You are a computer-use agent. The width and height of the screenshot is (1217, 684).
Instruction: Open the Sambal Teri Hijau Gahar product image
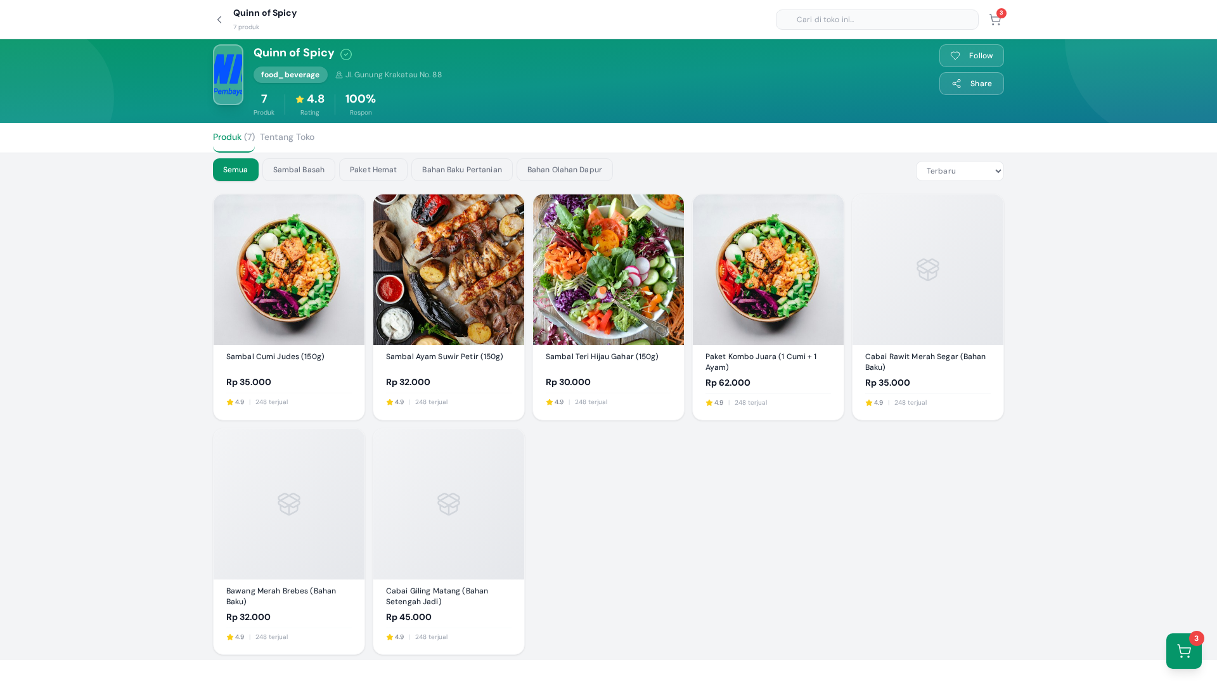click(x=608, y=270)
